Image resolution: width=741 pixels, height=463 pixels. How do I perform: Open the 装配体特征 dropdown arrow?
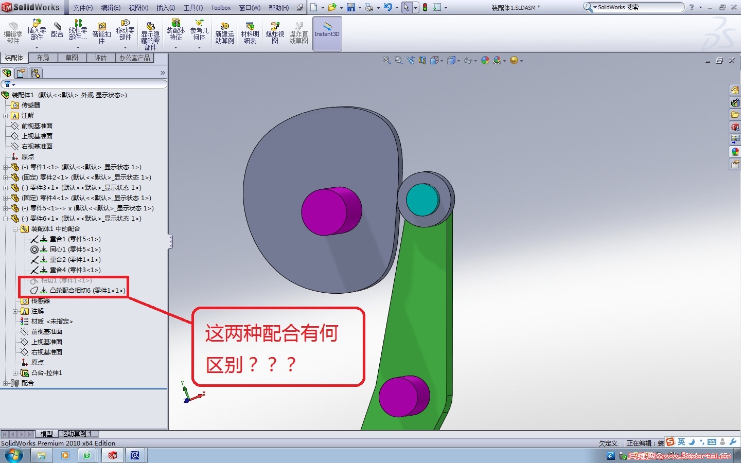pyautogui.click(x=175, y=47)
